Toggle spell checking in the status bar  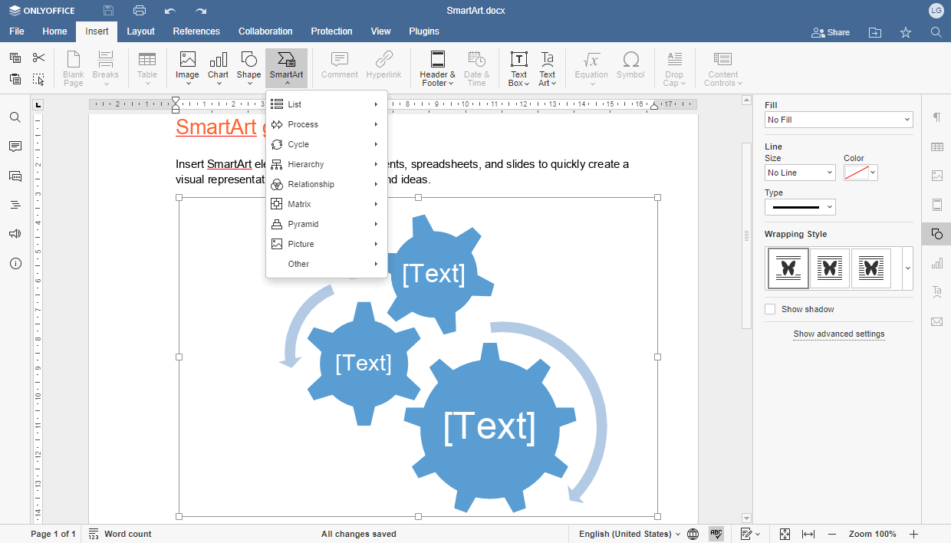pos(716,533)
